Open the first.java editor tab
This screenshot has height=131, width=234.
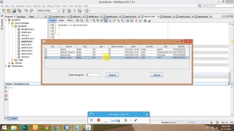tap(167, 17)
